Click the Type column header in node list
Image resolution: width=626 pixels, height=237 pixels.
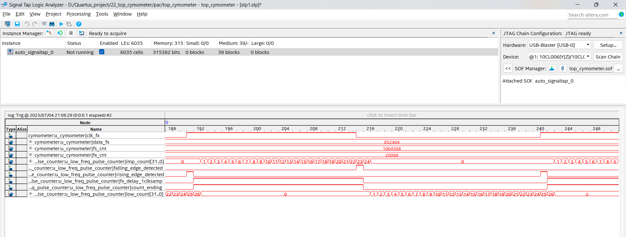pyautogui.click(x=11, y=129)
